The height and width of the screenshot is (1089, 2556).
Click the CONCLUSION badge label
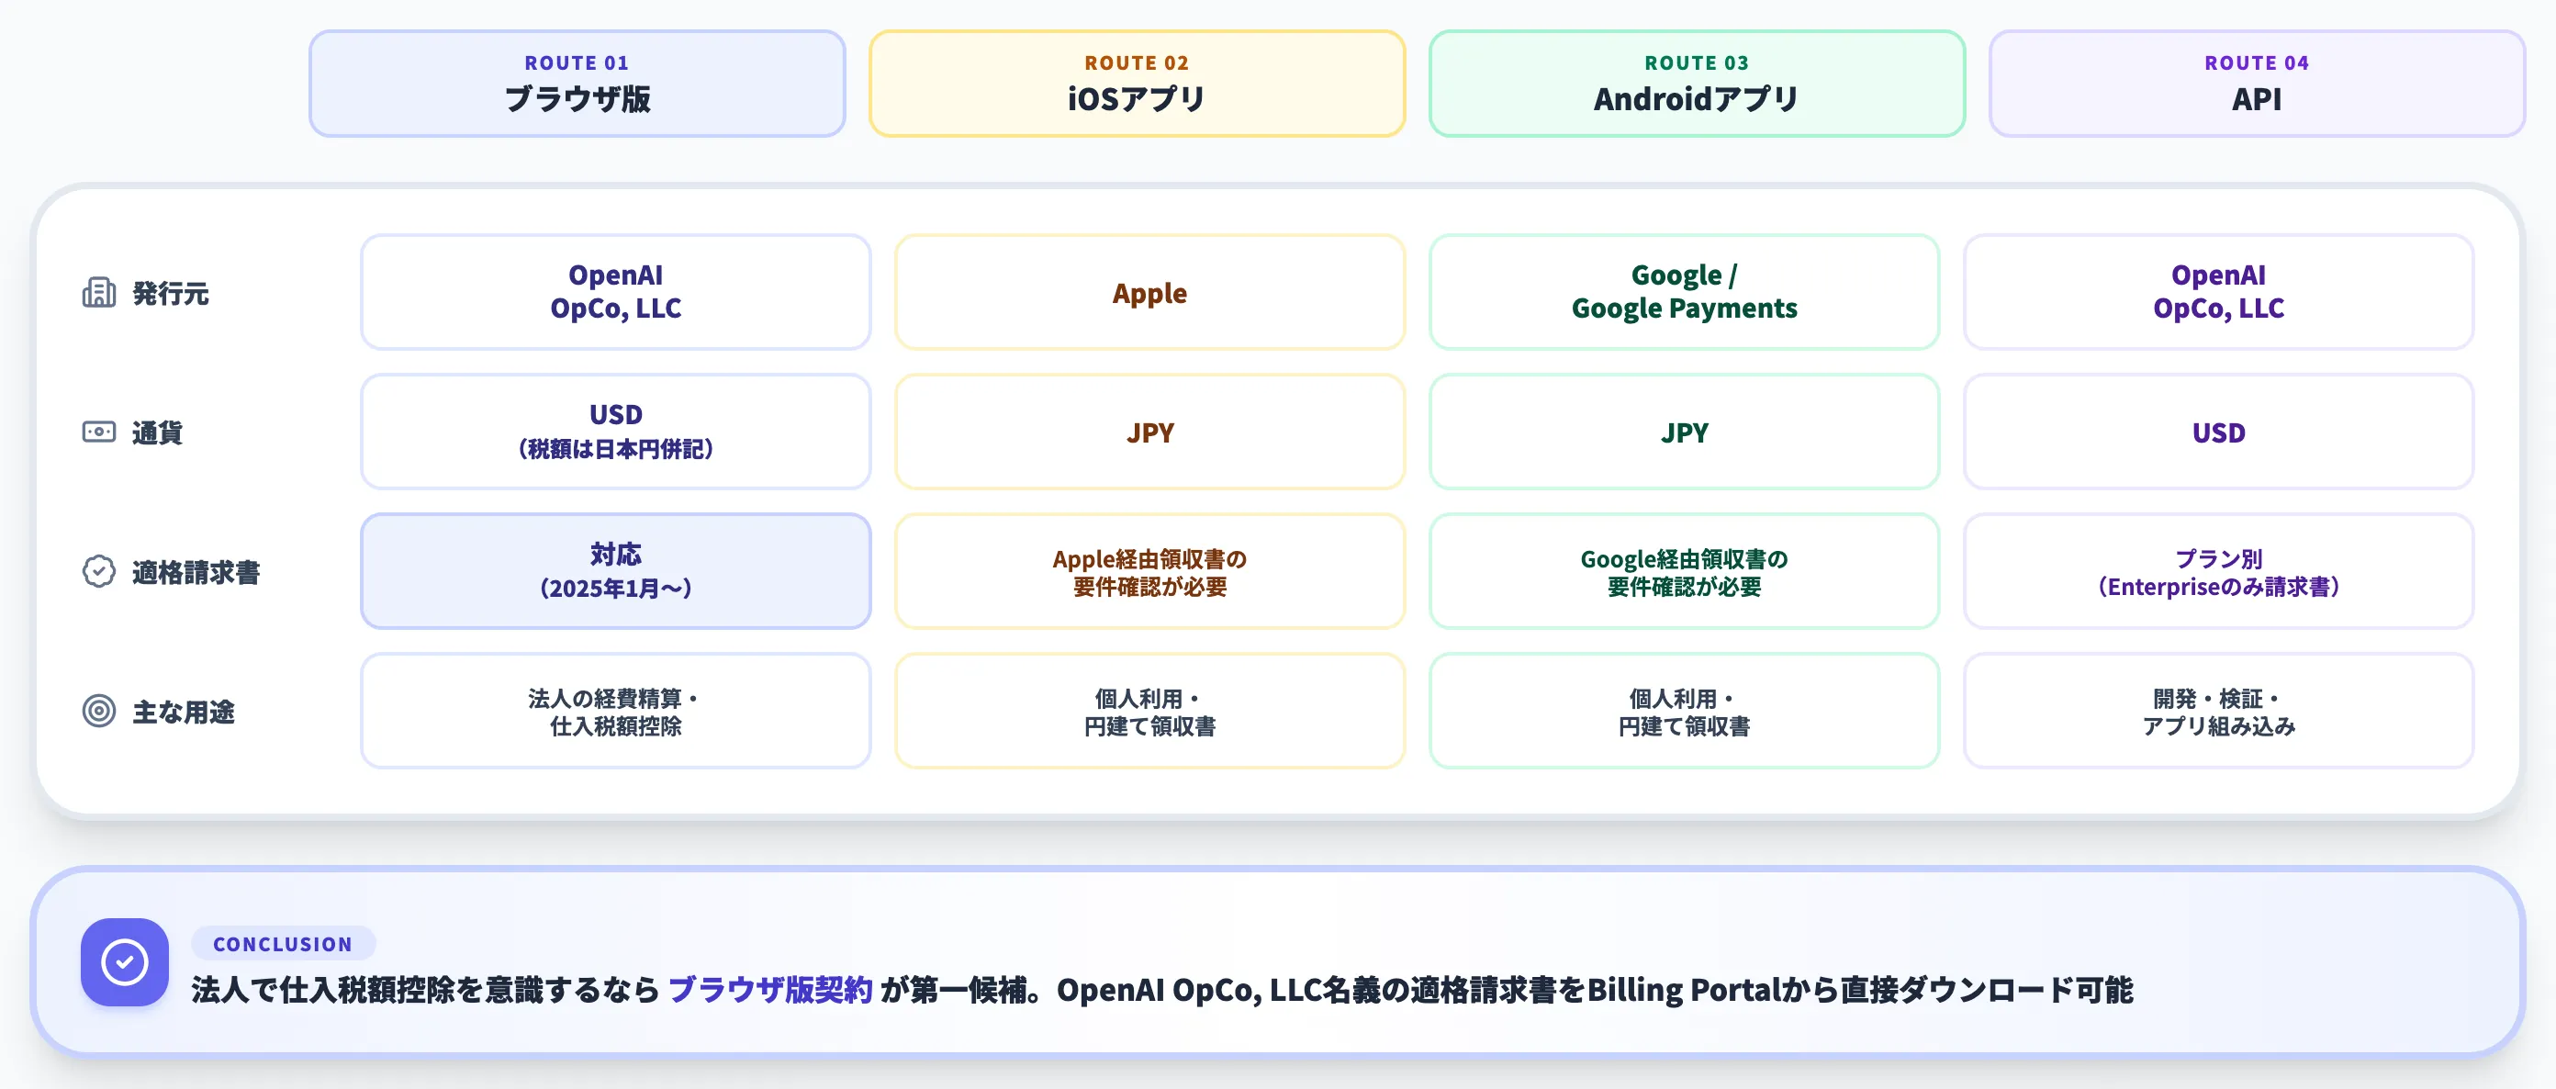283,944
